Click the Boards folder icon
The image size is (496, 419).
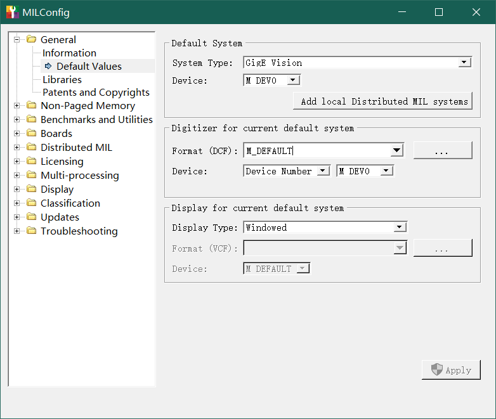click(31, 133)
